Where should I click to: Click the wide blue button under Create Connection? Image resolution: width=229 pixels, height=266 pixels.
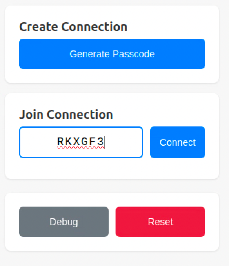(x=112, y=54)
